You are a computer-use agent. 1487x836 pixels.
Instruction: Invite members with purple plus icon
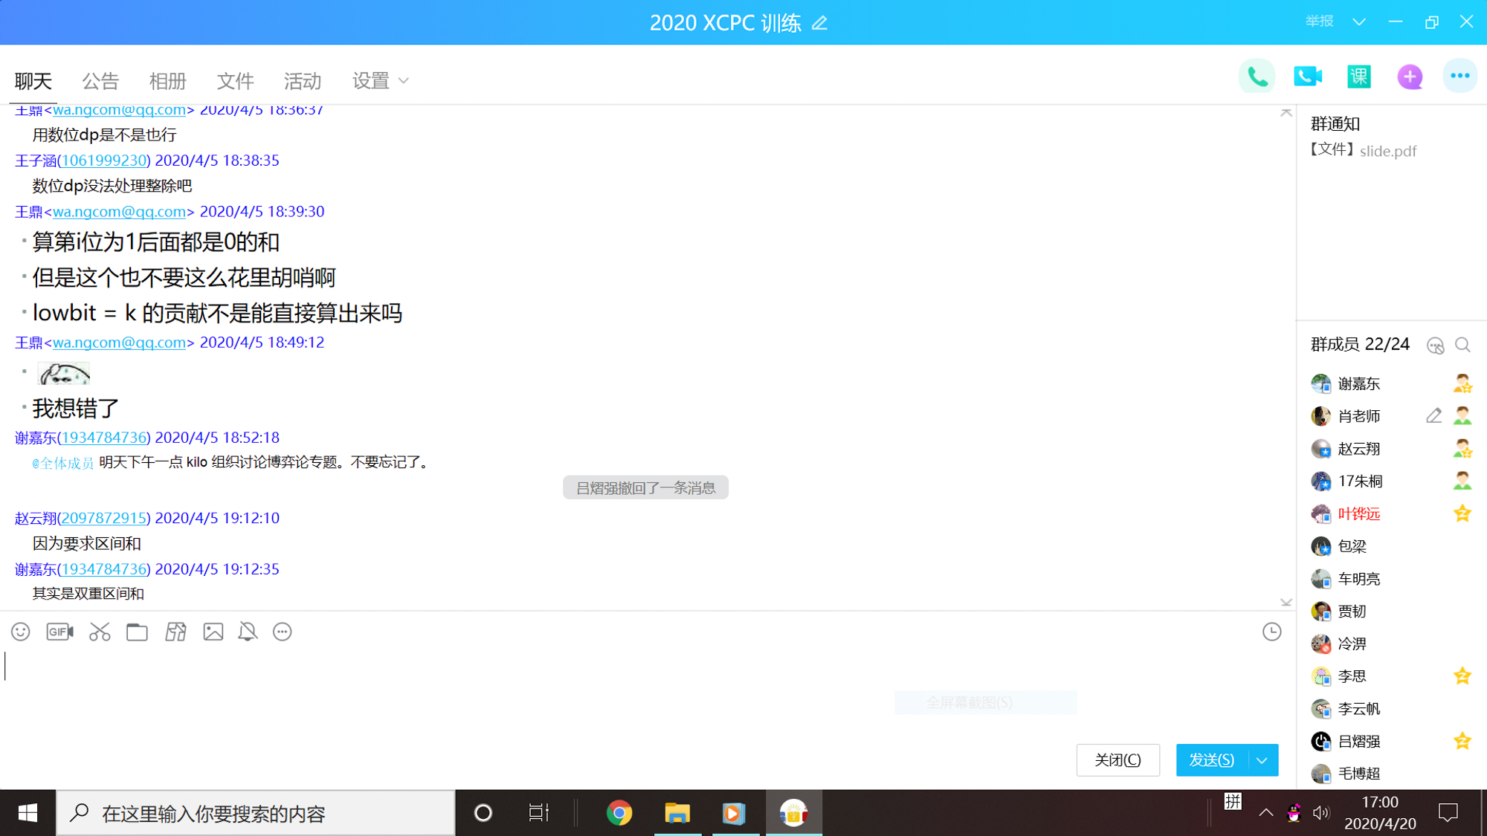coord(1410,77)
